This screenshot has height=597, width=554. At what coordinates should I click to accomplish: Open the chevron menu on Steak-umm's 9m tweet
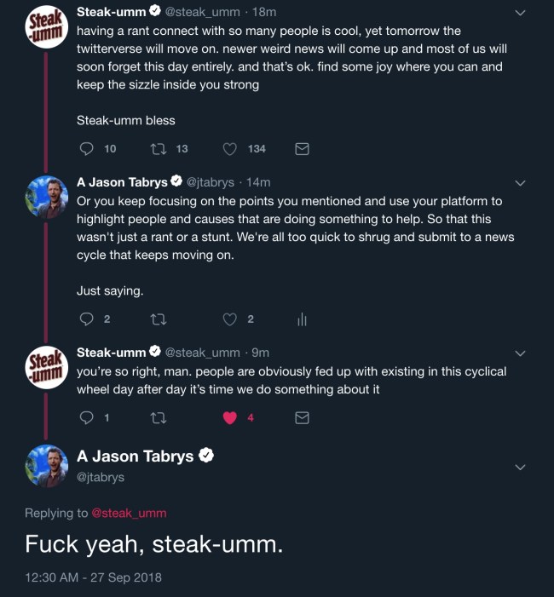(521, 353)
